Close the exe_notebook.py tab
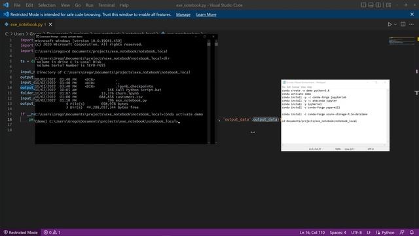419x236 pixels. 50,24
